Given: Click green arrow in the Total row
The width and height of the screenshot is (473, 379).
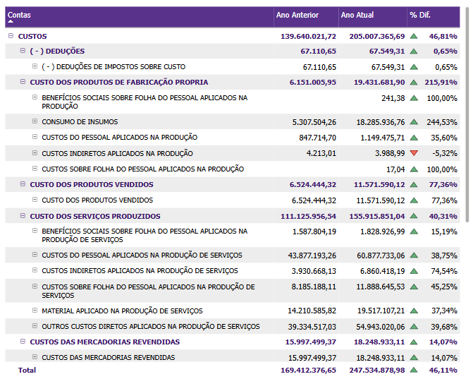Looking at the screenshot, I should pos(414,370).
